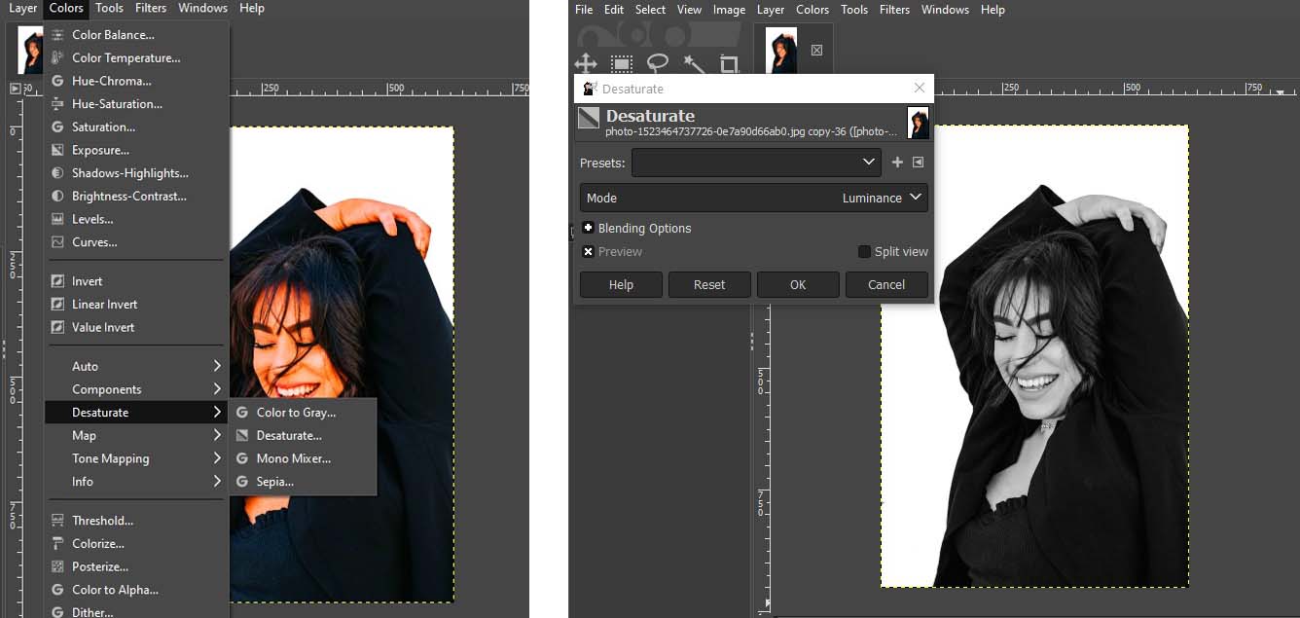Disable the Preview checkbox in the Desaturate dialog
Viewport: 1300px width, 618px height.
click(588, 251)
